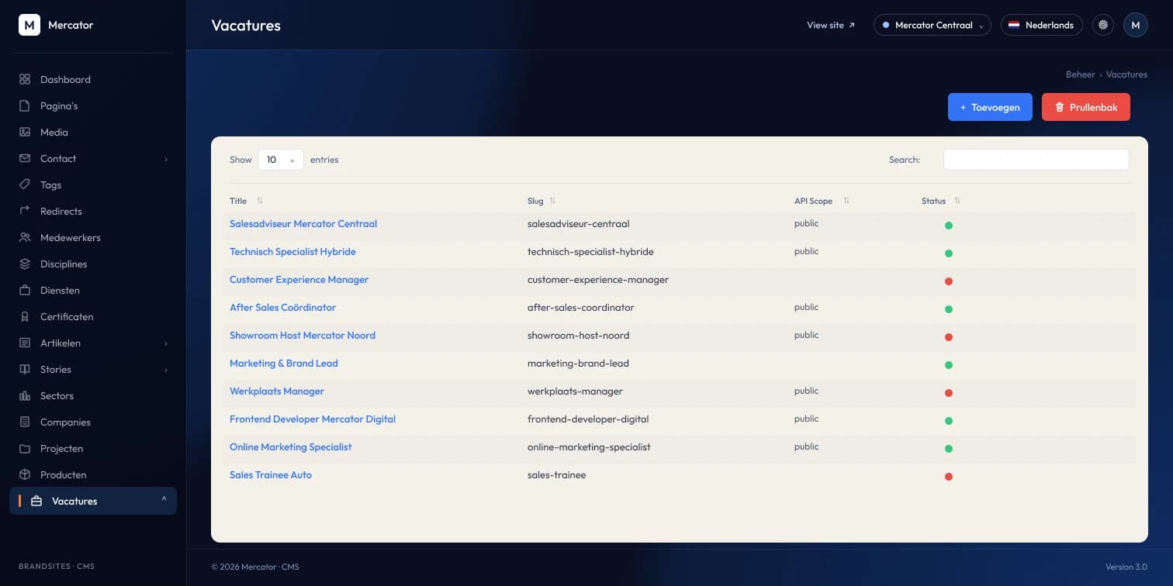Click the Producten box icon
Image resolution: width=1173 pixels, height=586 pixels.
pos(25,474)
